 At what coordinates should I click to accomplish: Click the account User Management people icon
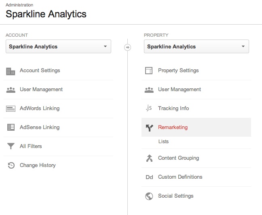coord(11,90)
